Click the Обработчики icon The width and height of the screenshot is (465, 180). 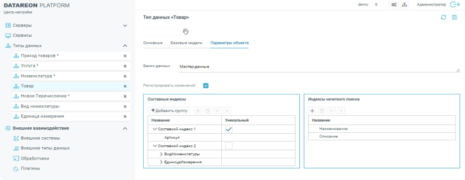point(16,158)
